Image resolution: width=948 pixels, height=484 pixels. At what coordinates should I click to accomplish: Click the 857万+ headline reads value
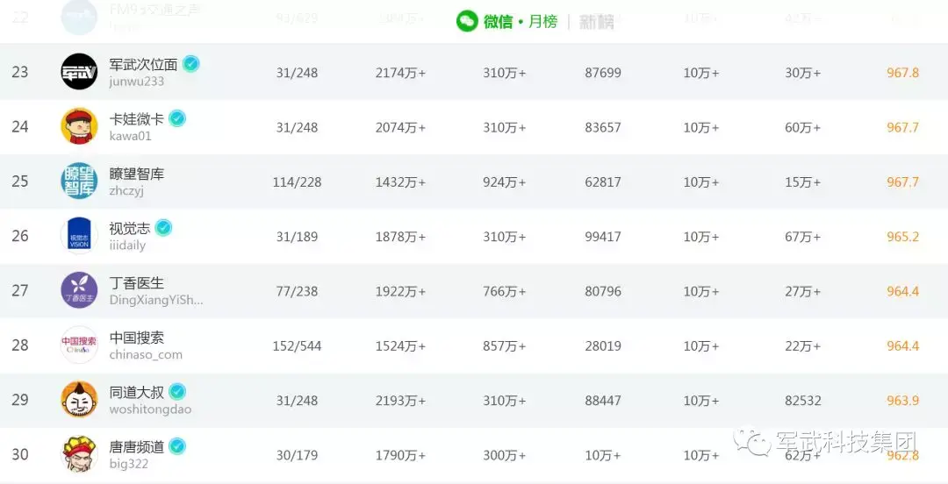[x=504, y=346]
